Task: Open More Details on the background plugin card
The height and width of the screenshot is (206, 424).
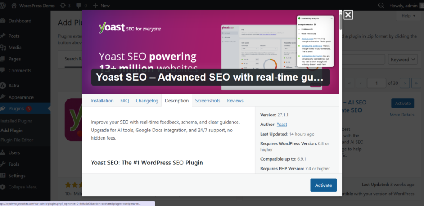Action: point(402,115)
